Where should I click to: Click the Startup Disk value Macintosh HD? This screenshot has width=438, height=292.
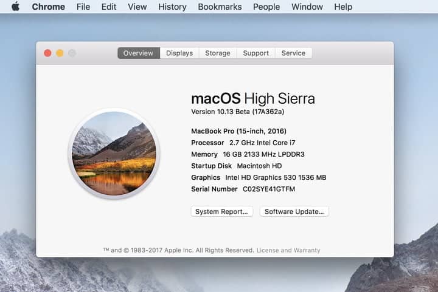click(x=259, y=166)
